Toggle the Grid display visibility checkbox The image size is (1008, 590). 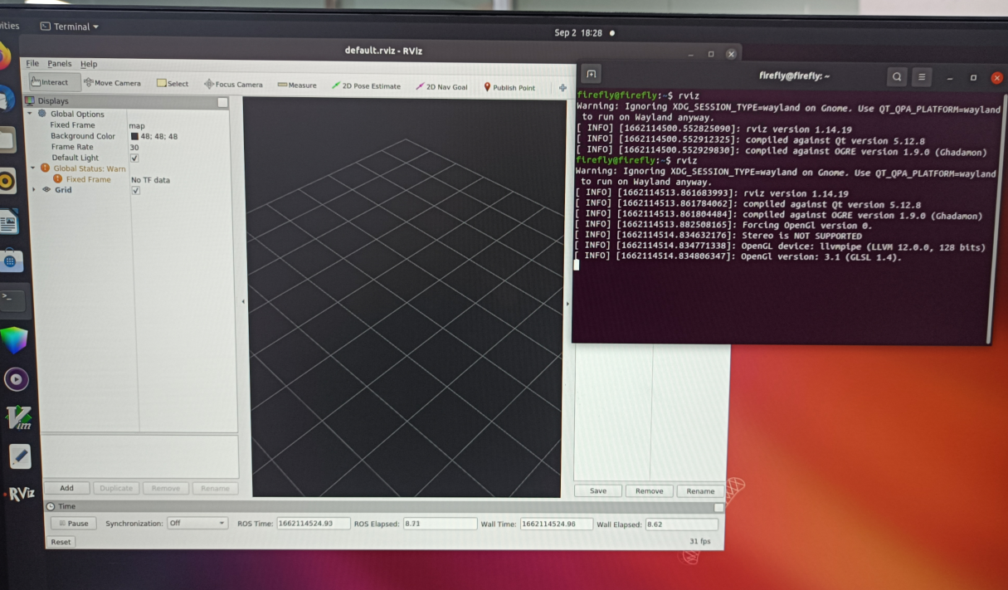[x=136, y=189]
